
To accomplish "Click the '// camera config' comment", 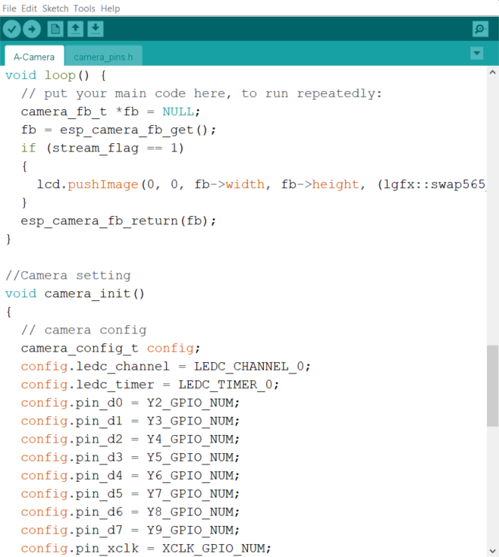I will [x=84, y=330].
